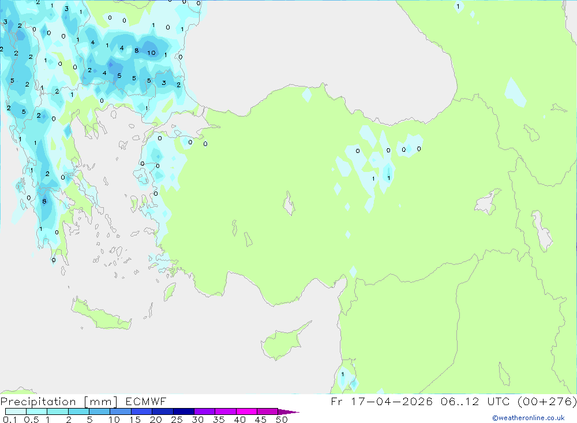Click the 10–15 mm legend color box
The width and height of the screenshot is (577, 423).
pyautogui.click(x=121, y=411)
